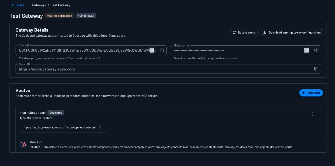Click the ellipsis badge in Client ID field
This screenshot has width=335, height=166.
[152, 50]
